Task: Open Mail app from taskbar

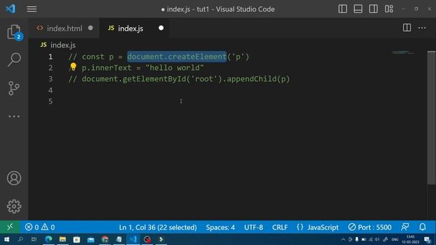Action: [x=91, y=240]
